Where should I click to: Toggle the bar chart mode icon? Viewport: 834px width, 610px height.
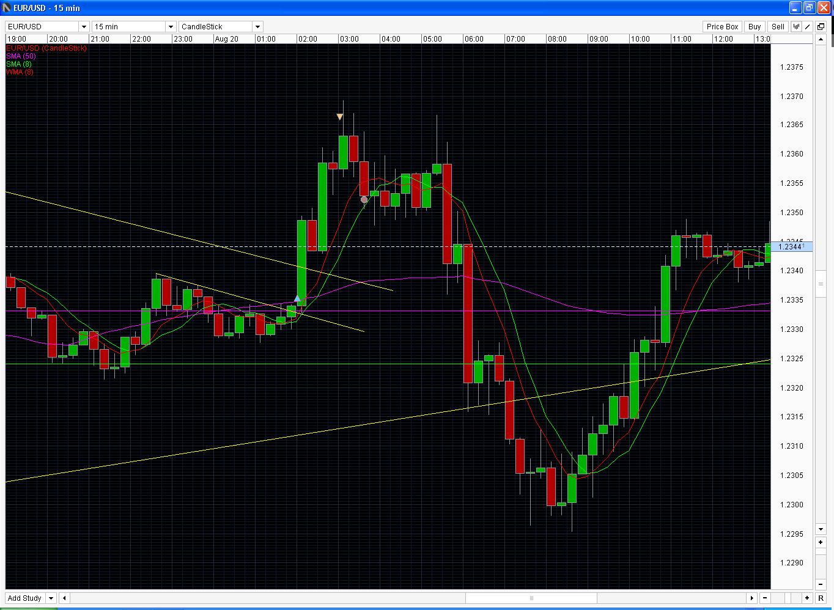pos(796,26)
